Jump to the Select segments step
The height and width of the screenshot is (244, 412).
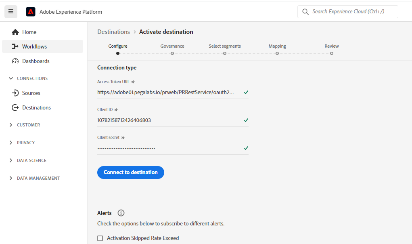pyautogui.click(x=225, y=53)
